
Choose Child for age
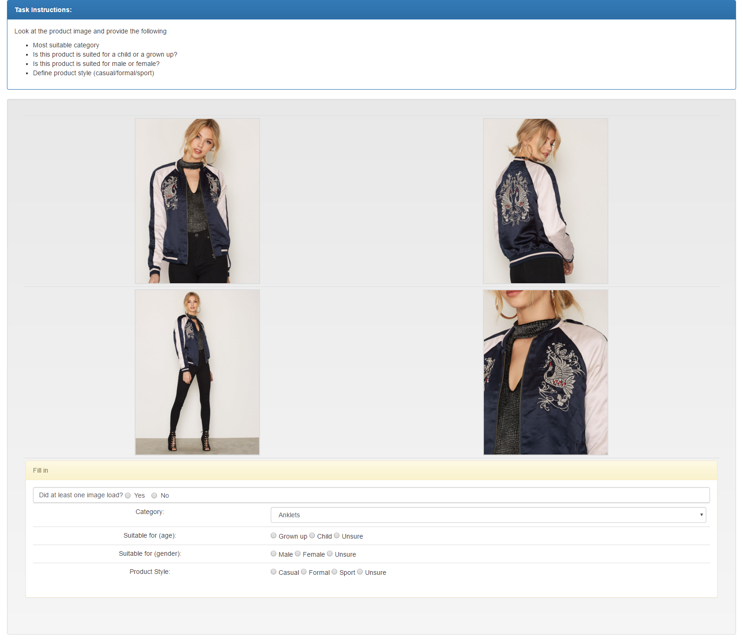pos(312,536)
